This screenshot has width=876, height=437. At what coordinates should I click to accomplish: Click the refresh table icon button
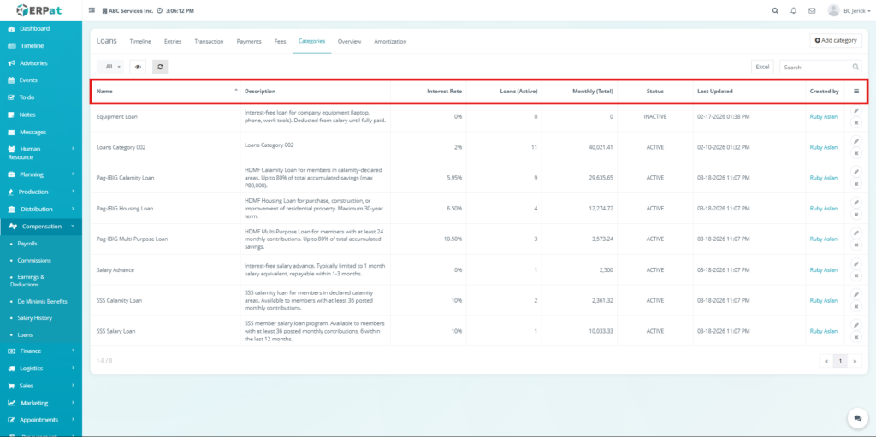[x=160, y=66]
